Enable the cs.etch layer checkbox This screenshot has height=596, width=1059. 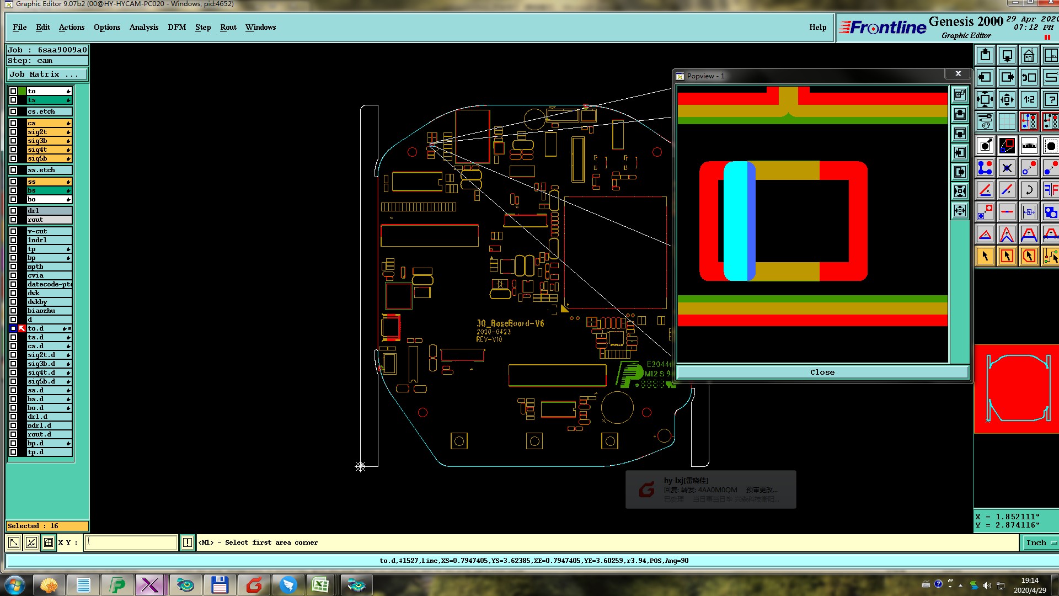[x=13, y=111]
